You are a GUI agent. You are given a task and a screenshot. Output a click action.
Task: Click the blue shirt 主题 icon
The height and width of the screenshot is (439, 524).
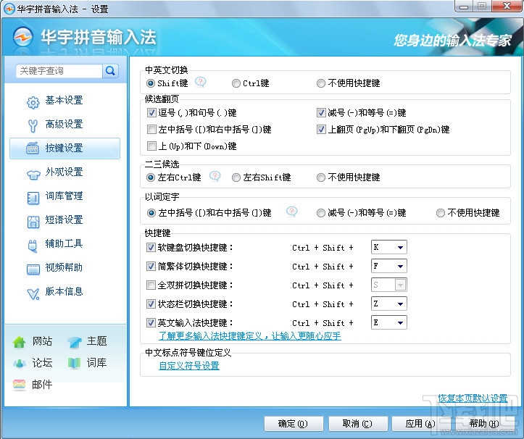point(74,342)
